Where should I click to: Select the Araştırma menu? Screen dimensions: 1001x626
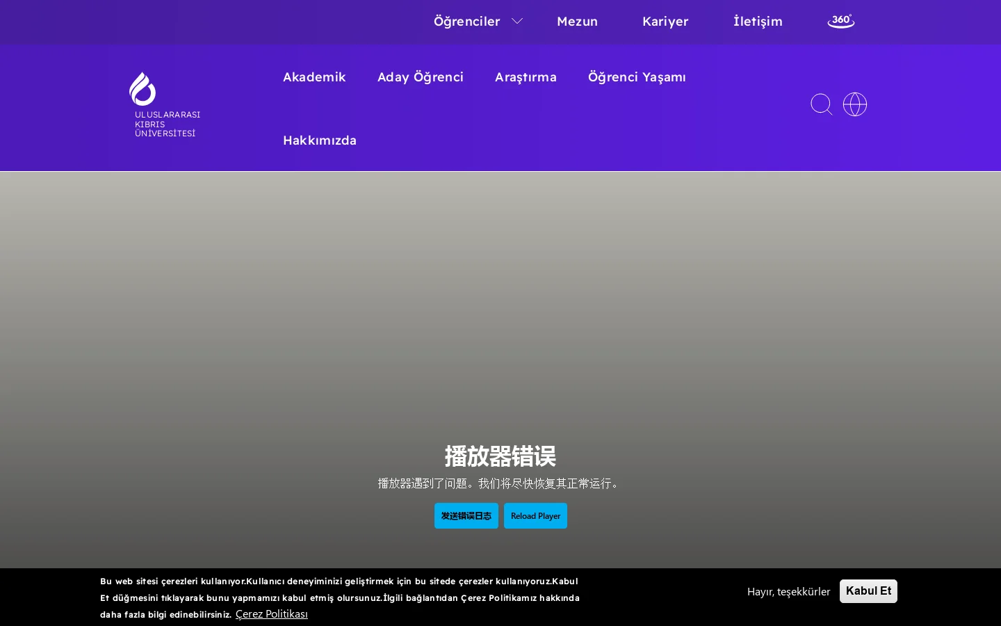pos(526,77)
